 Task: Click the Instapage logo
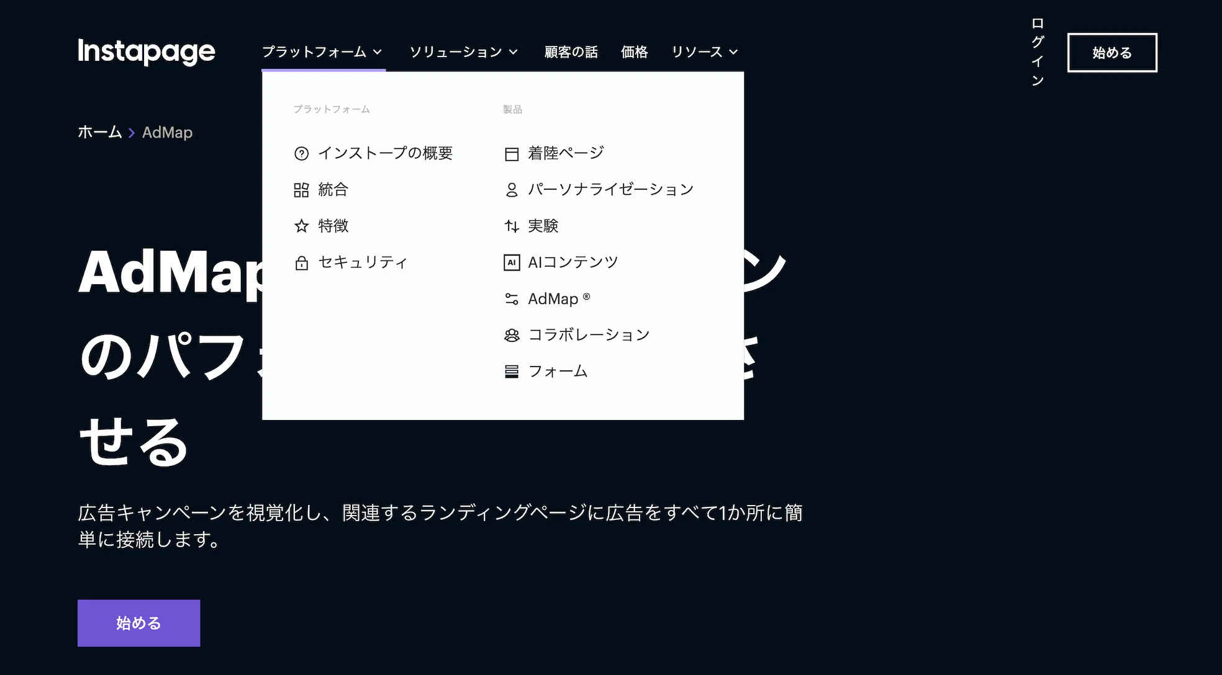[147, 51]
